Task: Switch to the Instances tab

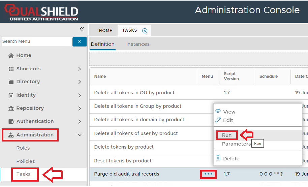Action: (x=138, y=44)
